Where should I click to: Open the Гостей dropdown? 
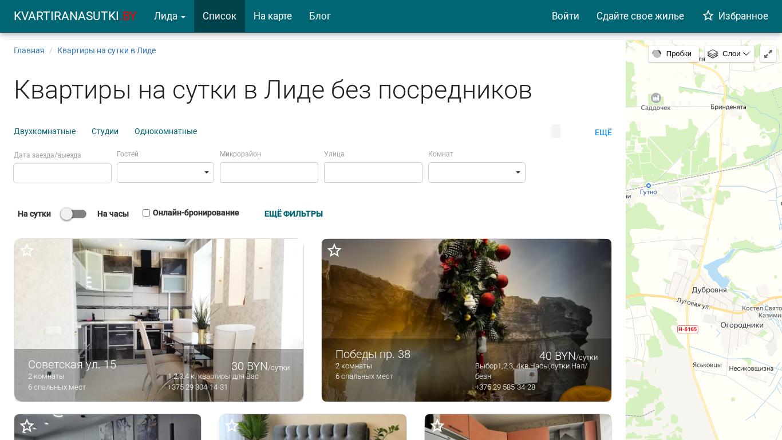(165, 172)
